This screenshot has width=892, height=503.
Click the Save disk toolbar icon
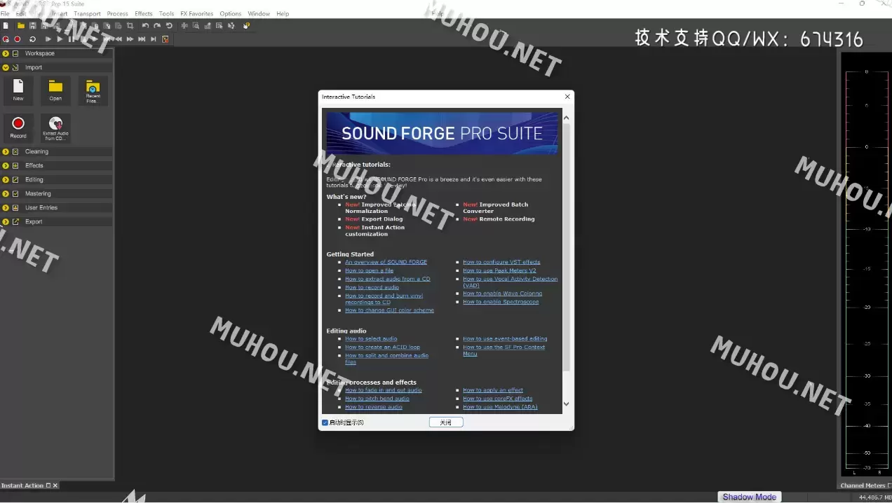click(x=33, y=26)
